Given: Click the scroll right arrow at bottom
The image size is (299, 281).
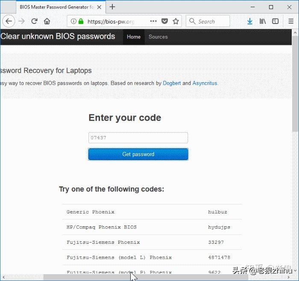Looking at the screenshot, I should (x=288, y=277).
